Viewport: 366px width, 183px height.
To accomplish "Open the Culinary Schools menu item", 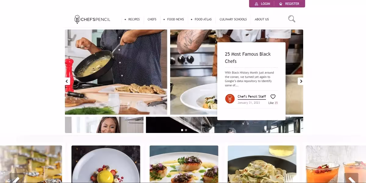I will 233,19.
